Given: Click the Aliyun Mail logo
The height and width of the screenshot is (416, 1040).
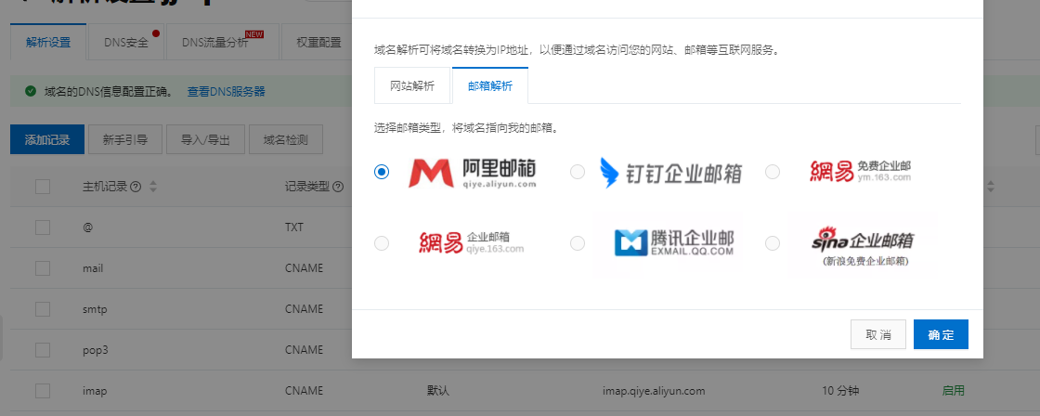Looking at the screenshot, I should [x=473, y=172].
